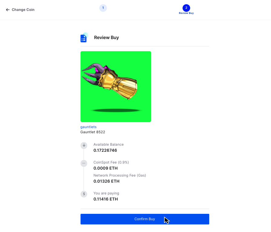The width and height of the screenshot is (271, 232).
Task: Click the back arrow beside Change Coin
Action: point(8,10)
